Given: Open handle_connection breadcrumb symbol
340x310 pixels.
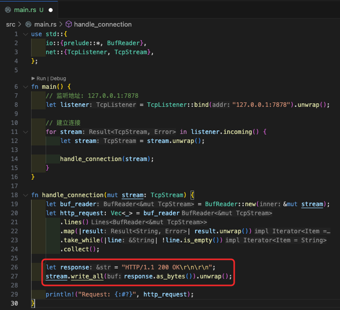Looking at the screenshot, I should point(103,25).
